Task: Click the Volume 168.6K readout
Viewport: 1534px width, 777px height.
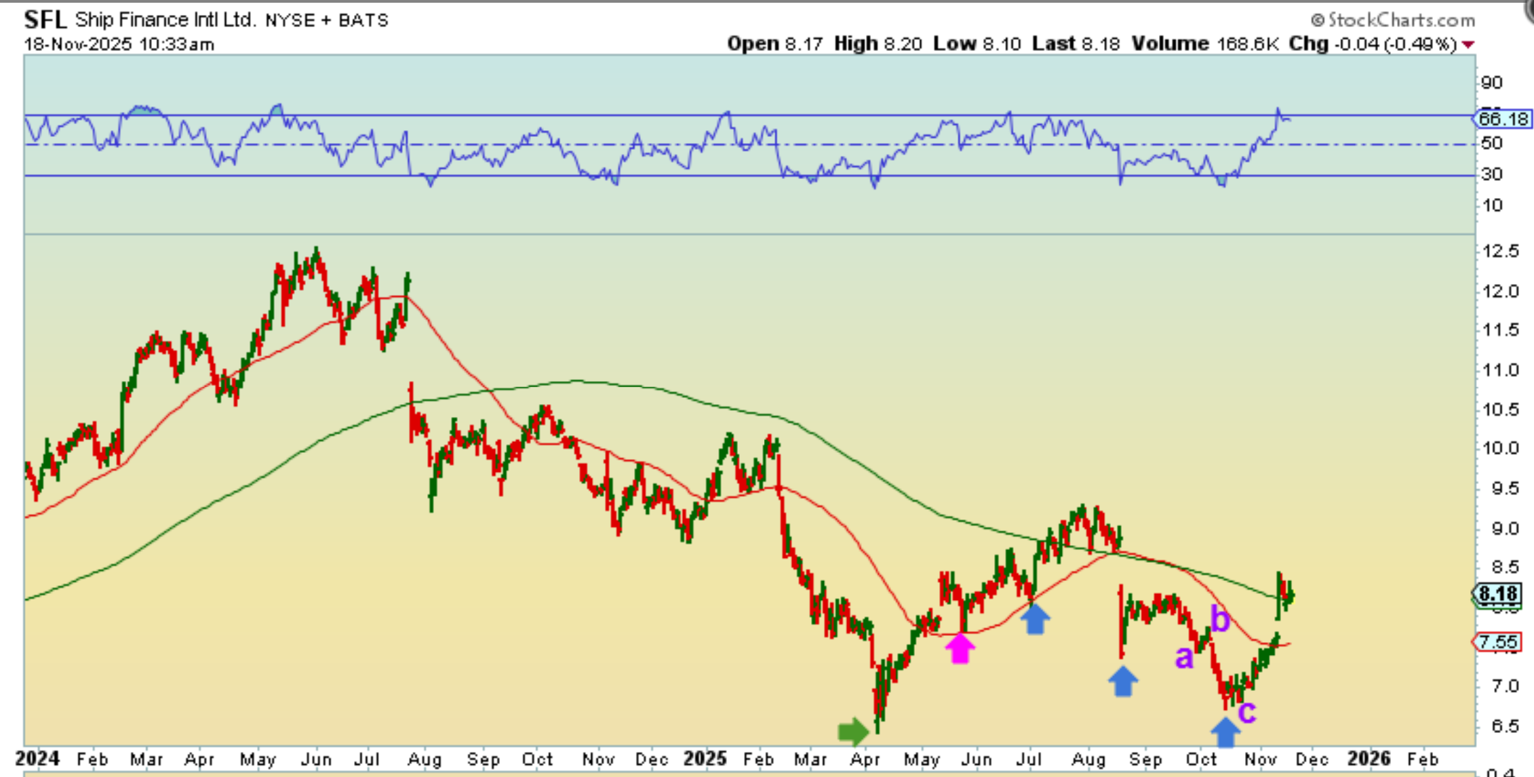Action: coord(1204,44)
